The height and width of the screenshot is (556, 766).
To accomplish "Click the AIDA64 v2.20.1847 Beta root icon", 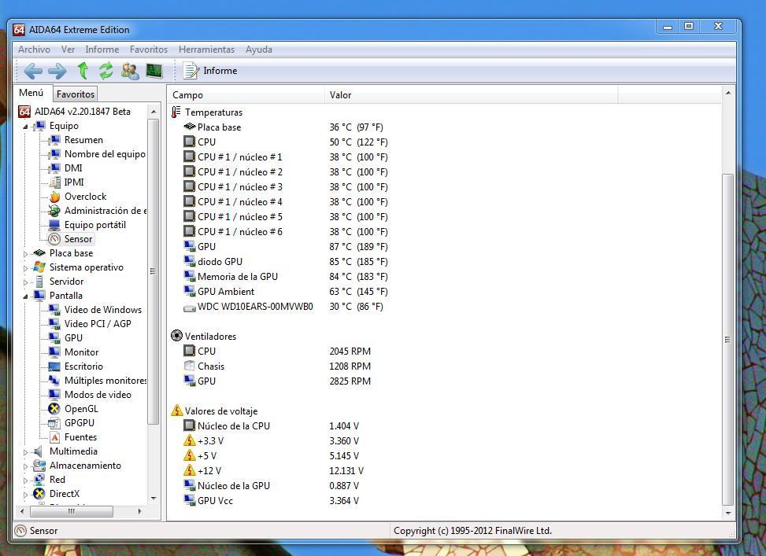I will click(x=24, y=112).
